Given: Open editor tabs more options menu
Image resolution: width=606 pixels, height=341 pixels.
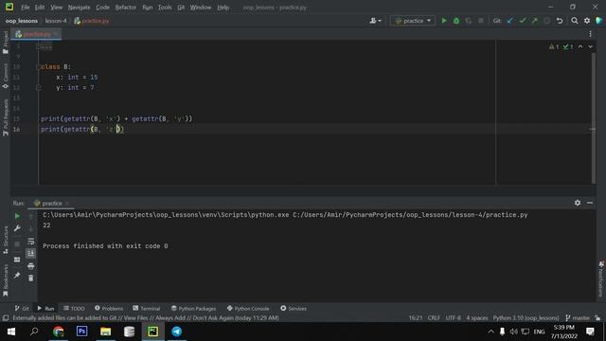Looking at the screenshot, I should coord(590,34).
